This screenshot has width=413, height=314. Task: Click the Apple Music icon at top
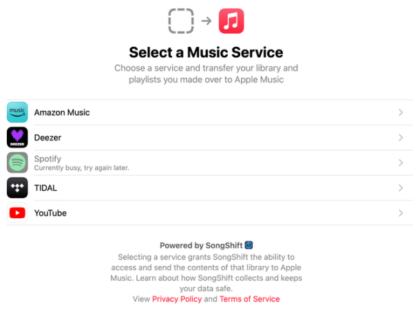click(231, 21)
